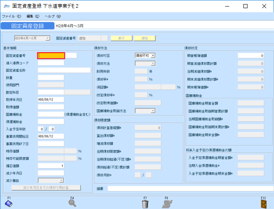Screen dimensions: 274x209
Task: Click the 摘要 text field
Action: (x=191, y=189)
